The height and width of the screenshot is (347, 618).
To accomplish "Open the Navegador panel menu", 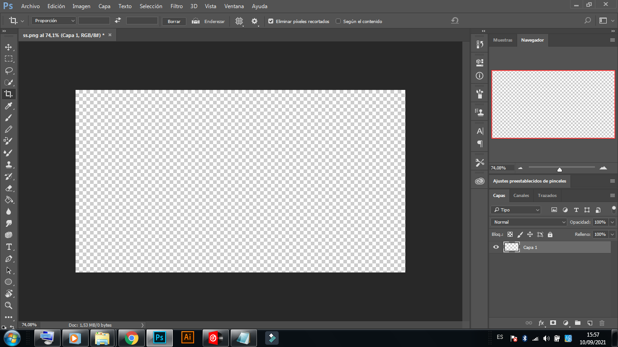I will coord(613,40).
